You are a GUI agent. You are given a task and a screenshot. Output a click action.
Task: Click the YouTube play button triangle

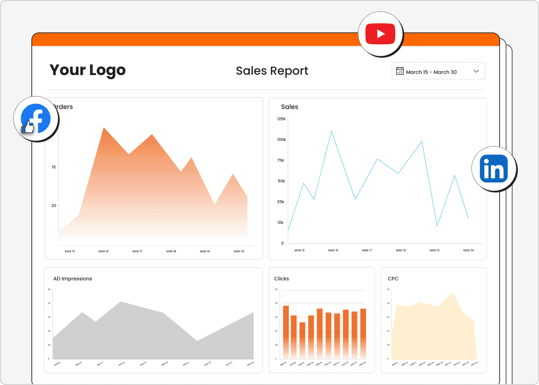pyautogui.click(x=382, y=34)
